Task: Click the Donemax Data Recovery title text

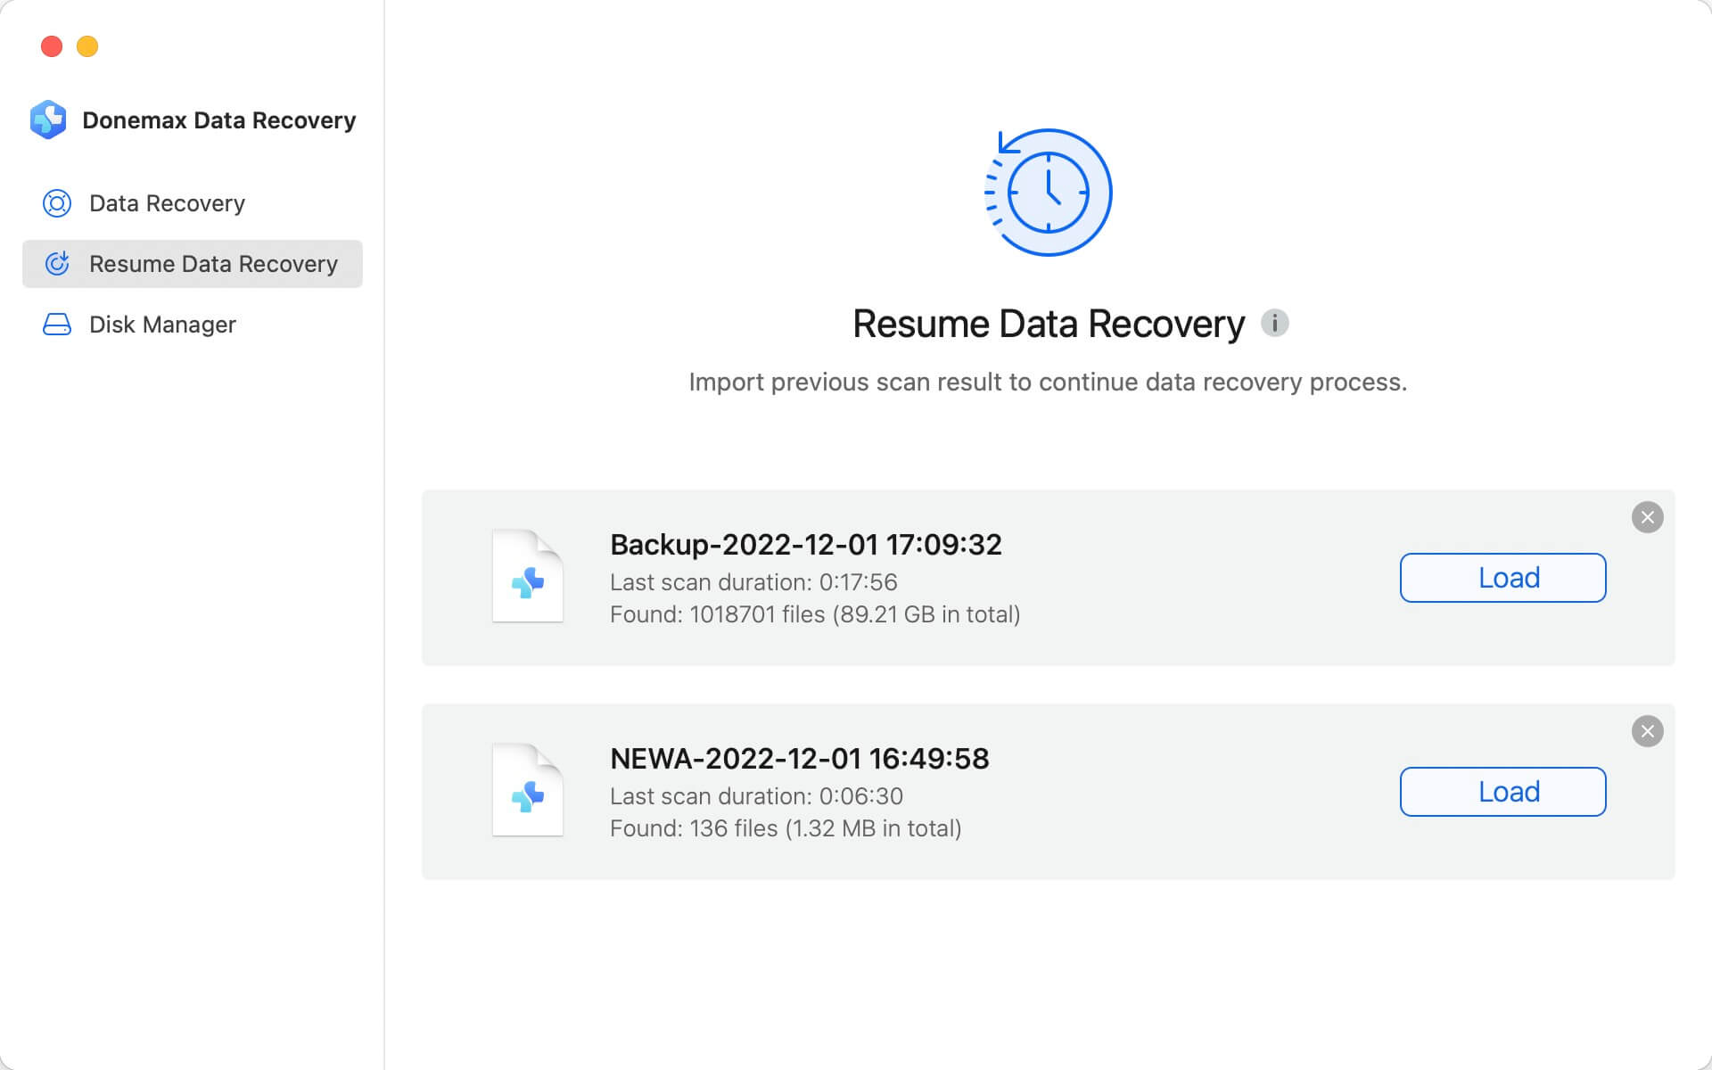Action: [x=218, y=120]
